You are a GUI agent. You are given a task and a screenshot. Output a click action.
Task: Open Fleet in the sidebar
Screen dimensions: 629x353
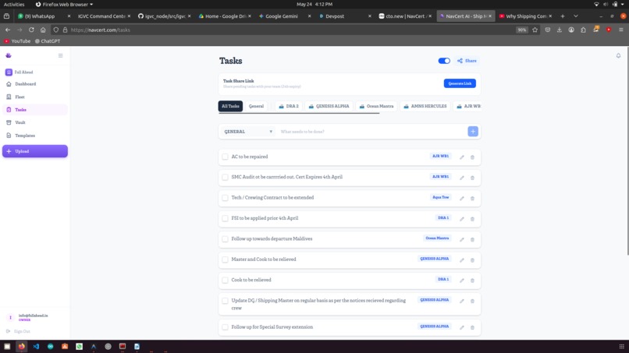(35, 97)
